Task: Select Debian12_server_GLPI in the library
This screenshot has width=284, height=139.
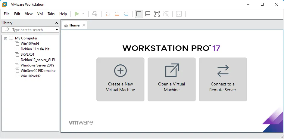Action: point(38,60)
